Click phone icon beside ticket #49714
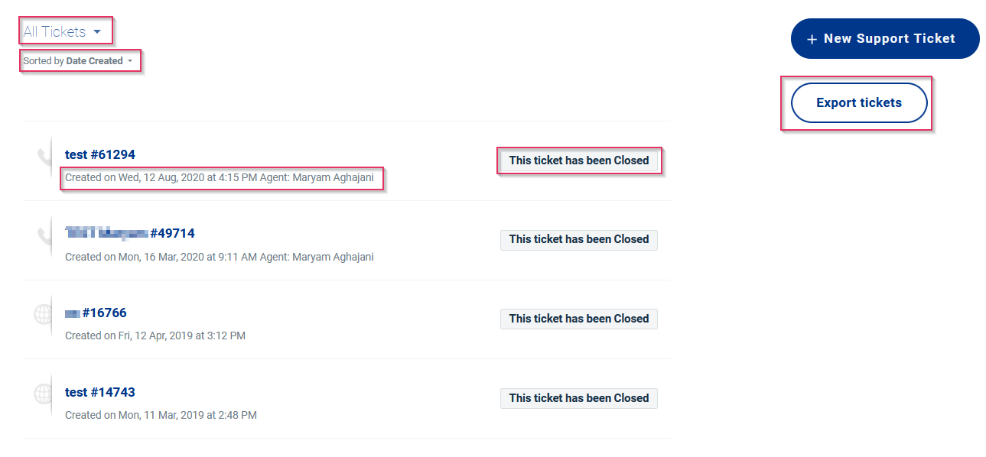The width and height of the screenshot is (986, 457). click(x=44, y=236)
